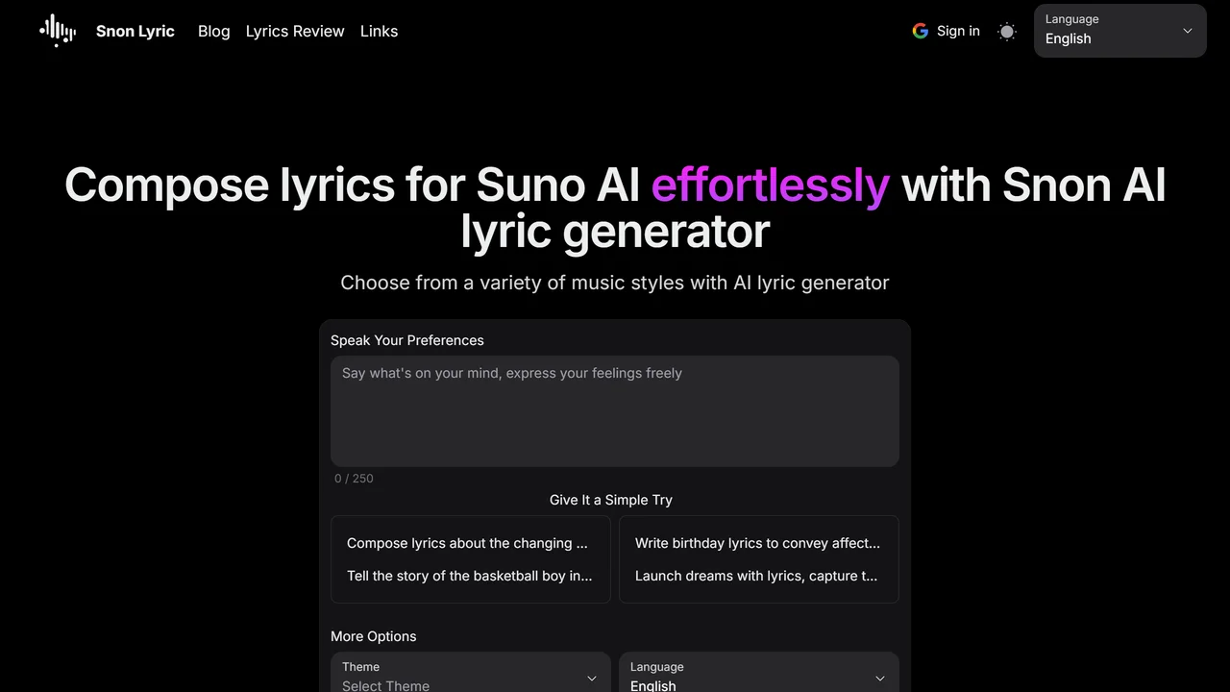Image resolution: width=1230 pixels, height=692 pixels.
Task: Focus the Speak Your Preferences text area
Action: [615, 411]
